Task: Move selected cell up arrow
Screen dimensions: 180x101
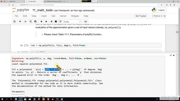Action: pyautogui.click(x=41, y=22)
